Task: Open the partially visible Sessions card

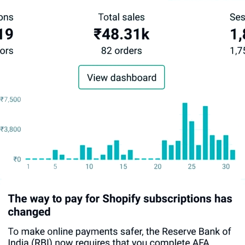Action: click(x=237, y=34)
